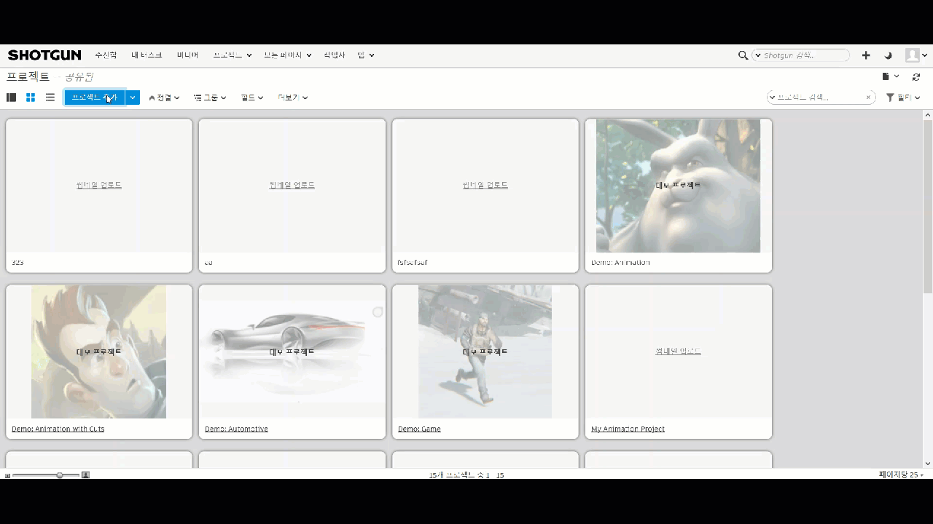Open the SHOTGUN home logo
The width and height of the screenshot is (933, 524).
pos(44,55)
